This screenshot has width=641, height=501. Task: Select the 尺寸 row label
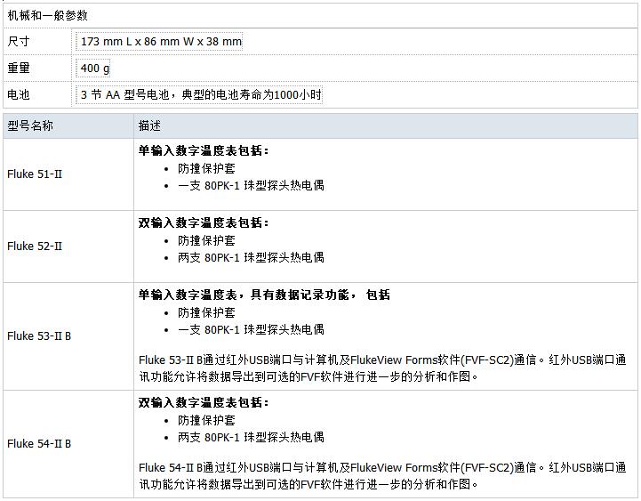click(x=19, y=41)
